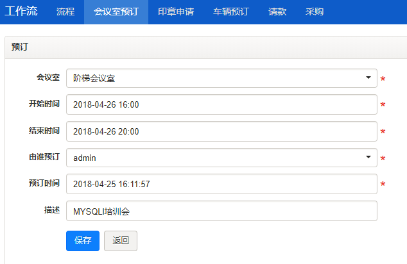Image resolution: width=407 pixels, height=264 pixels.
Task: Switch to the 会议室预订 tab
Action: [116, 12]
